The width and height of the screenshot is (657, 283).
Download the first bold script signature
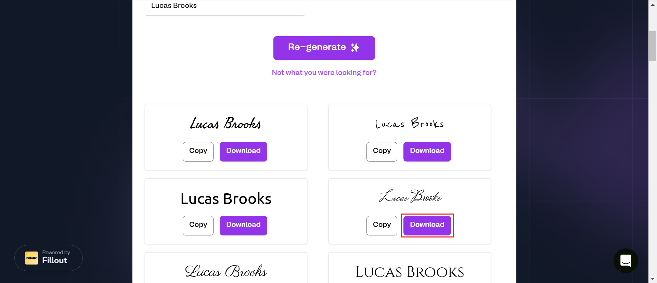pos(243,152)
